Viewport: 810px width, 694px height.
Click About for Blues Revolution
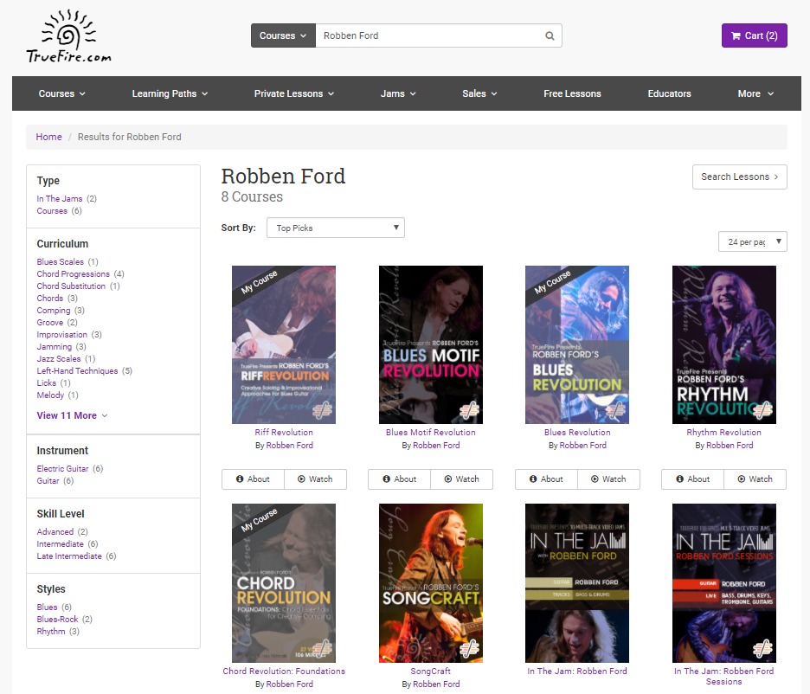point(546,479)
